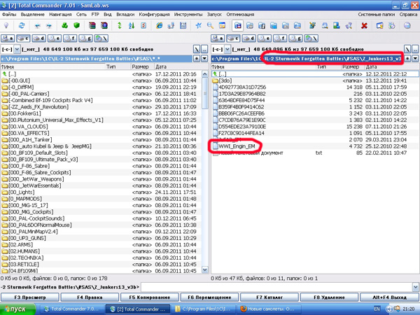Select the [00.FokkerG1] folder
Viewport: 420px width, 315px height.
point(24,113)
